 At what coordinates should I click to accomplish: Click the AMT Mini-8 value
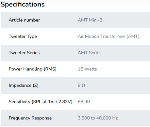(x=90, y=20)
